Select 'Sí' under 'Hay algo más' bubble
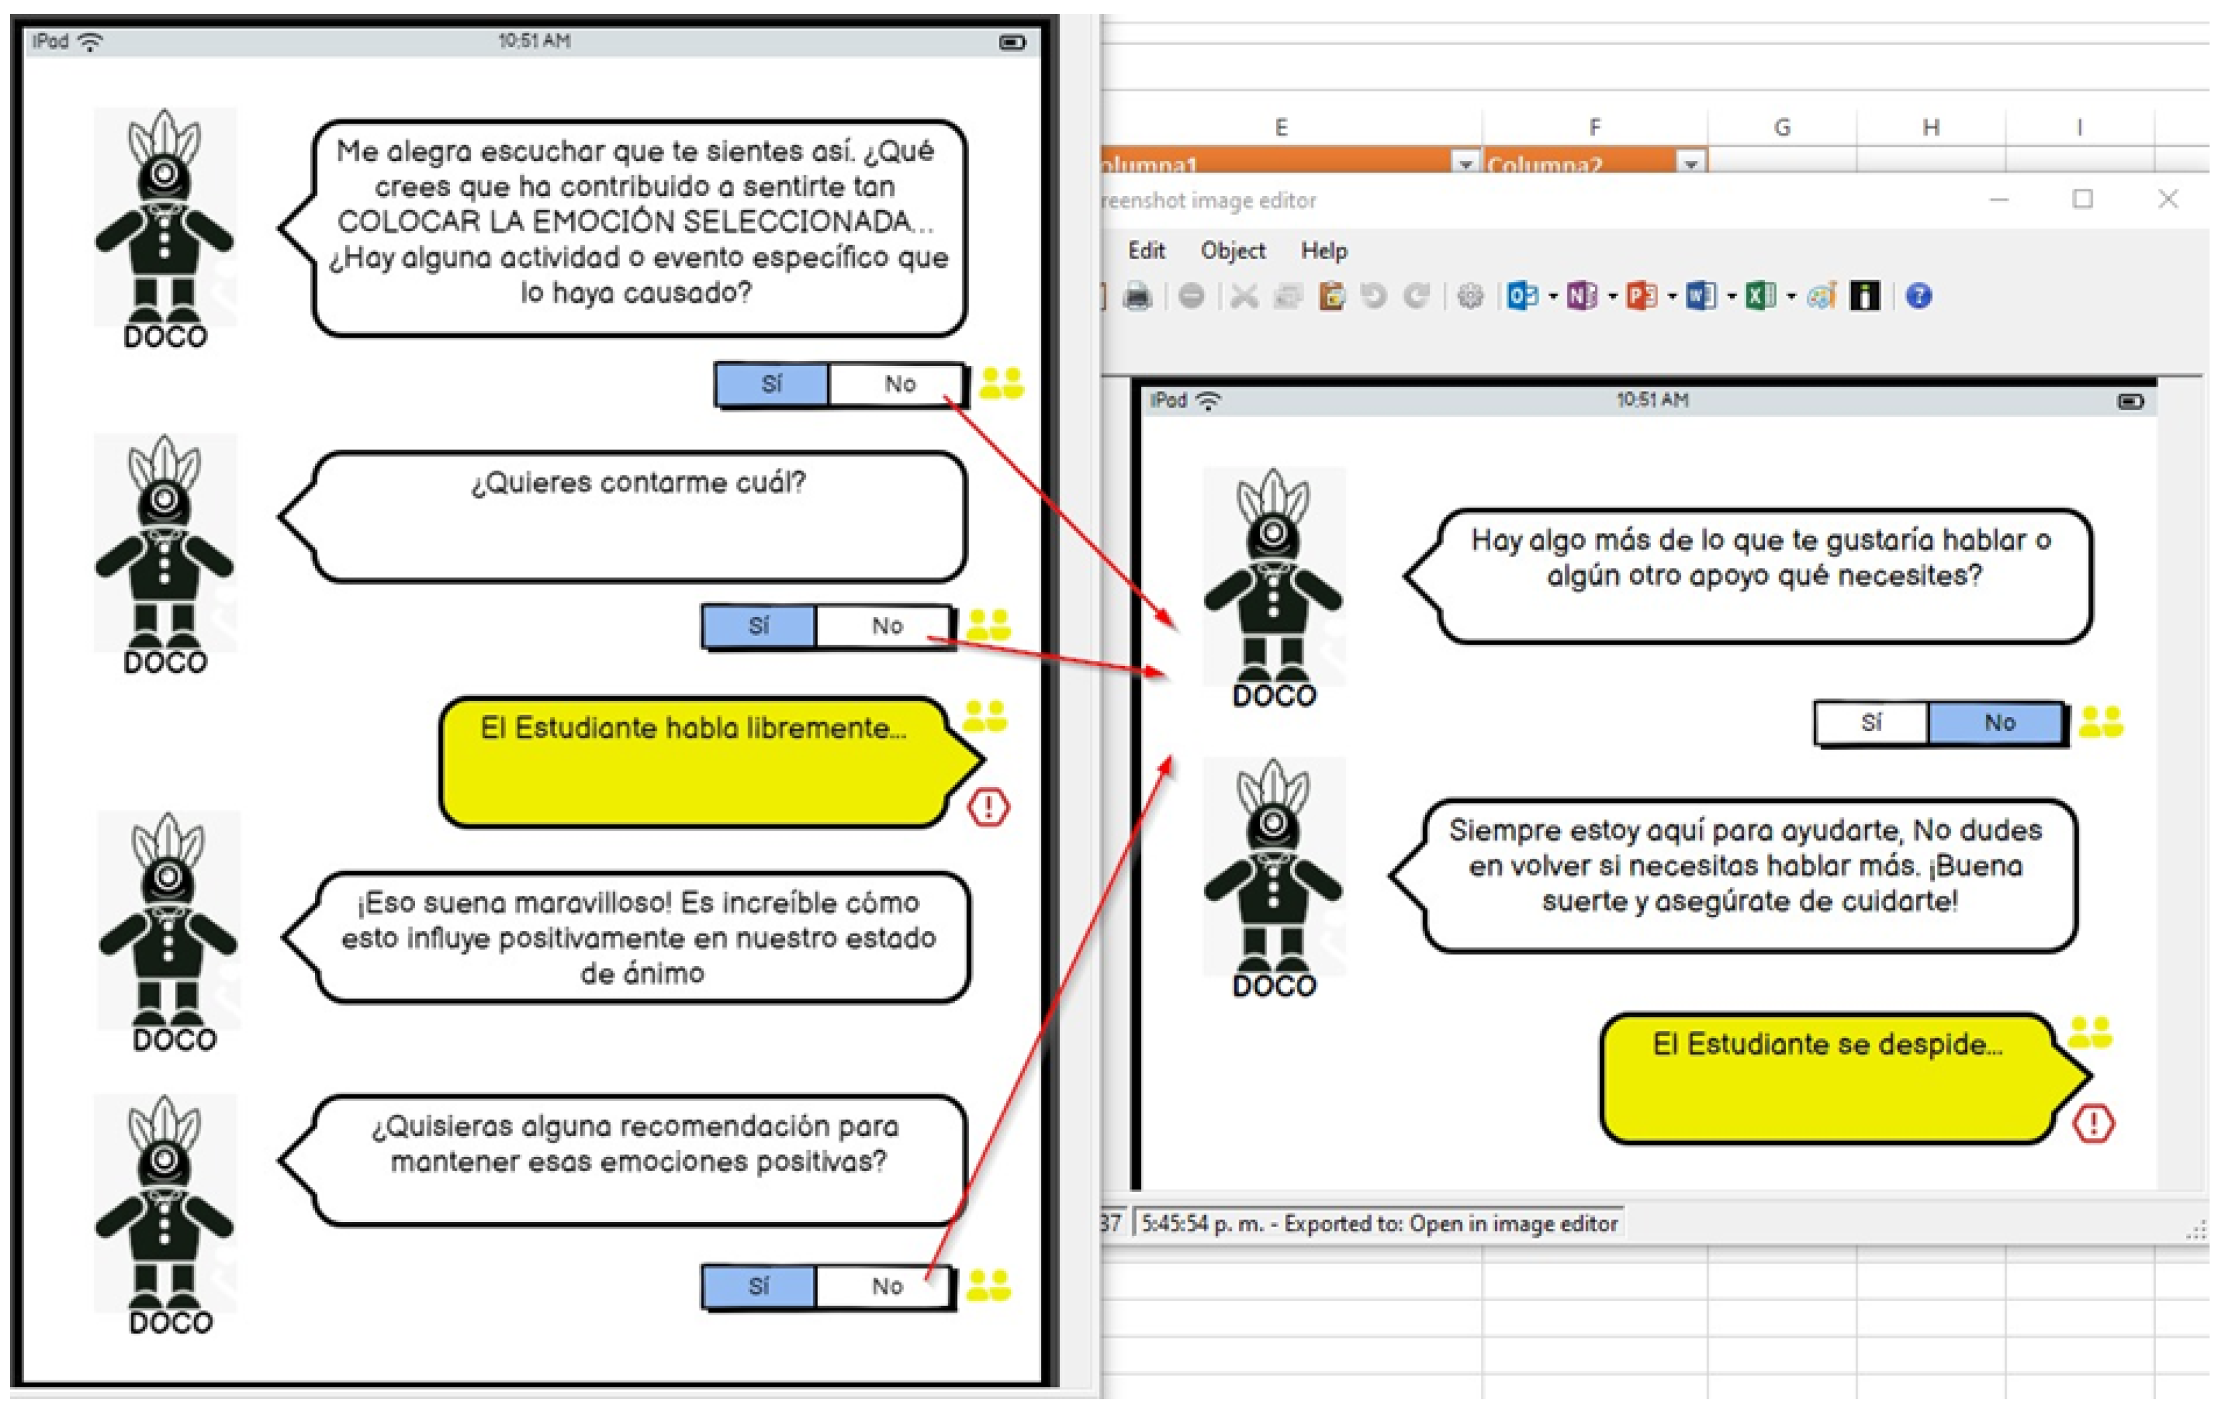The height and width of the screenshot is (1418, 2225). pos(1872,723)
